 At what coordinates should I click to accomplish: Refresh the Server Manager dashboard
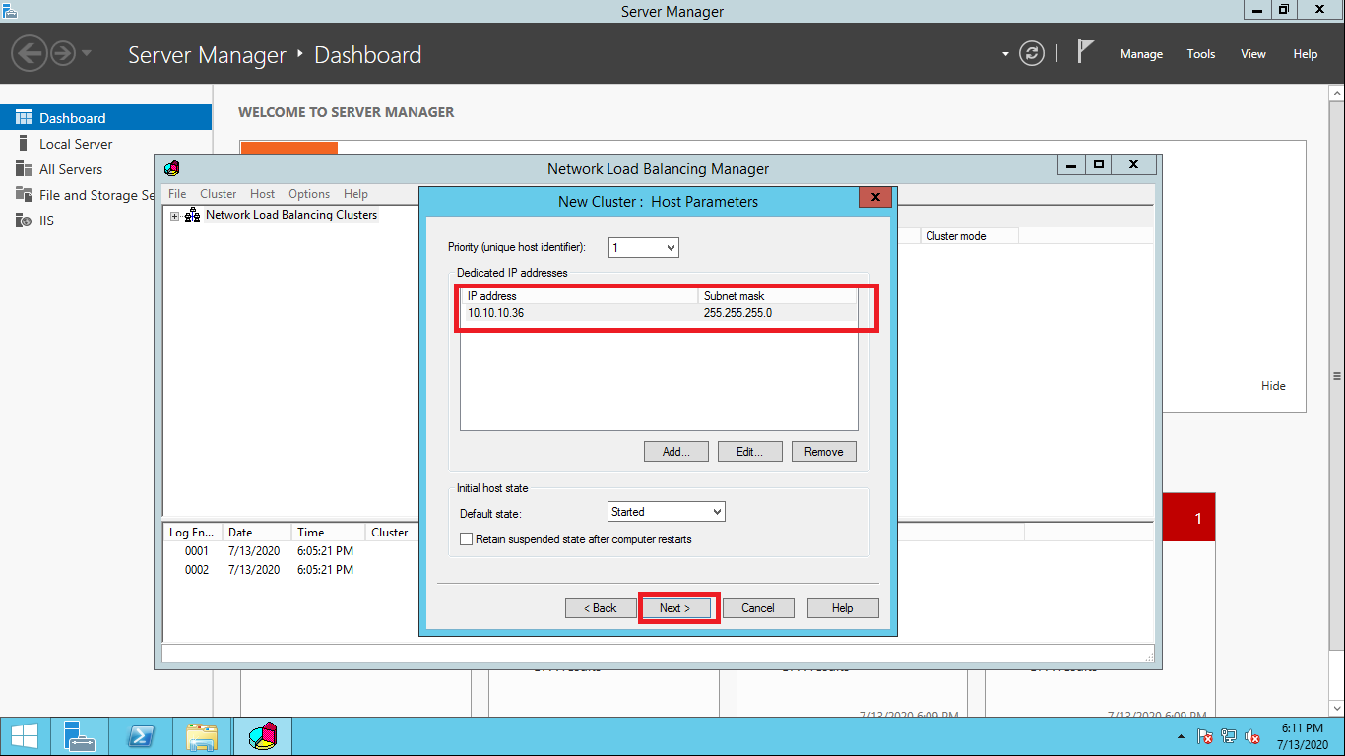coord(1031,53)
